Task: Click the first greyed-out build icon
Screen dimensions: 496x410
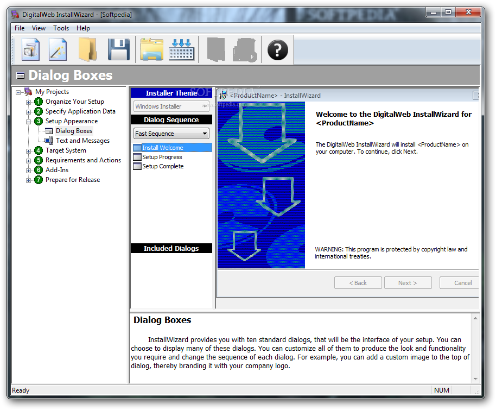Action: 216,49
